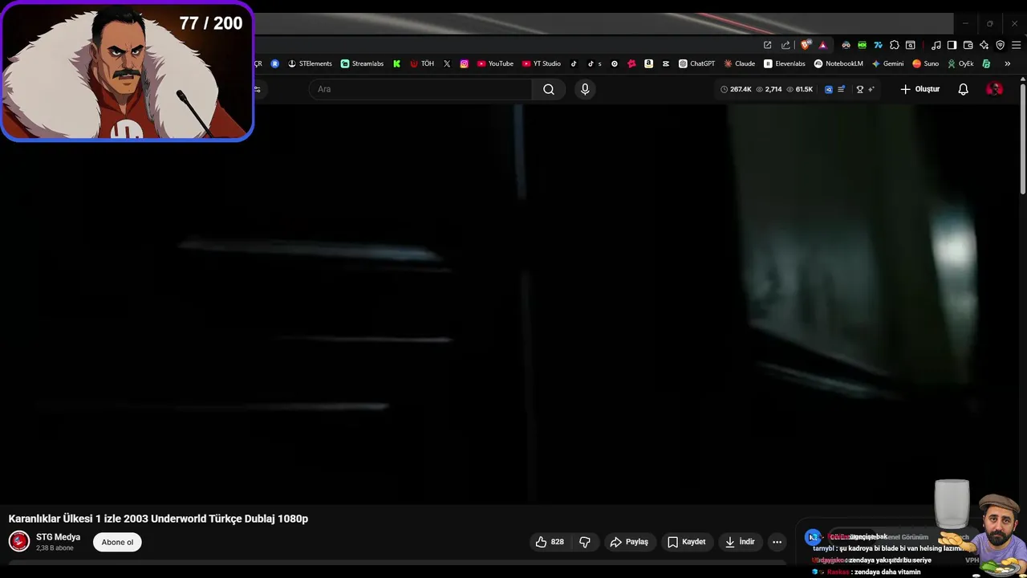
Task: Open the X (Twitter) bookmark icon
Action: 447,63
